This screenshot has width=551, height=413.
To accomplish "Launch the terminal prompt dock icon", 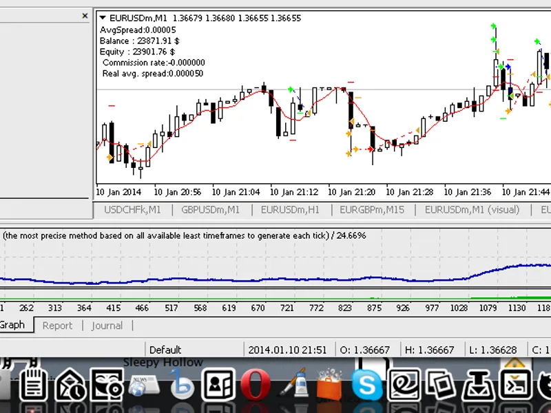I will tap(515, 385).
